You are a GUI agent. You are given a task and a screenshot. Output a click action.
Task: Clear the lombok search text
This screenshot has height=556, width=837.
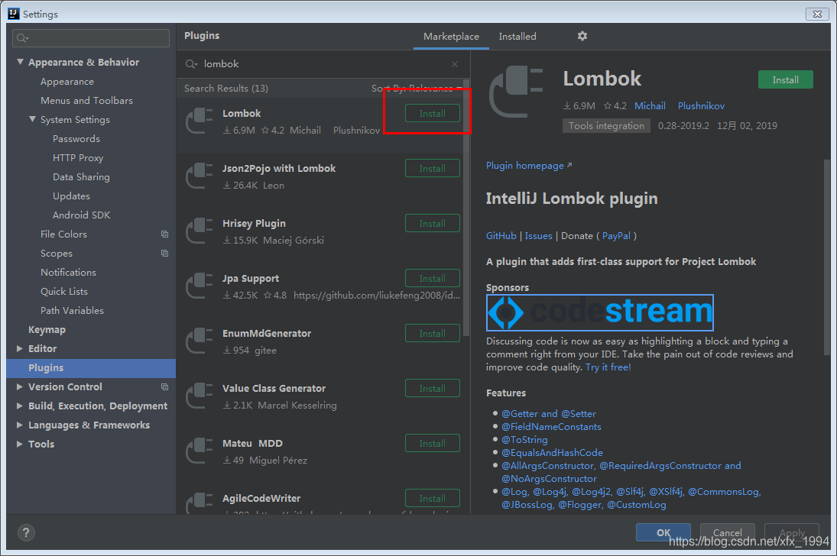(455, 64)
